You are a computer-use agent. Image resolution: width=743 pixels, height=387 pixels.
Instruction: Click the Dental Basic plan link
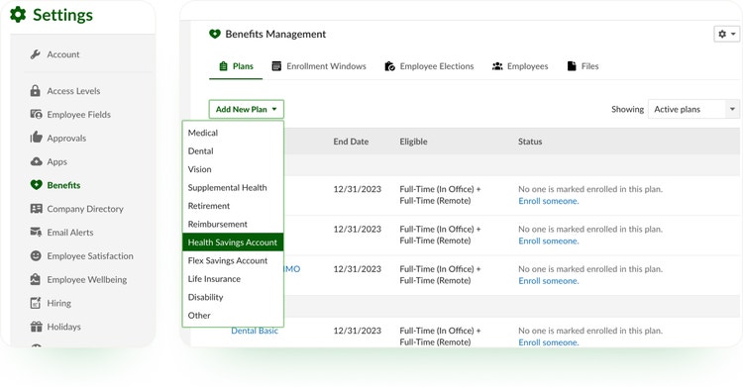pos(255,331)
